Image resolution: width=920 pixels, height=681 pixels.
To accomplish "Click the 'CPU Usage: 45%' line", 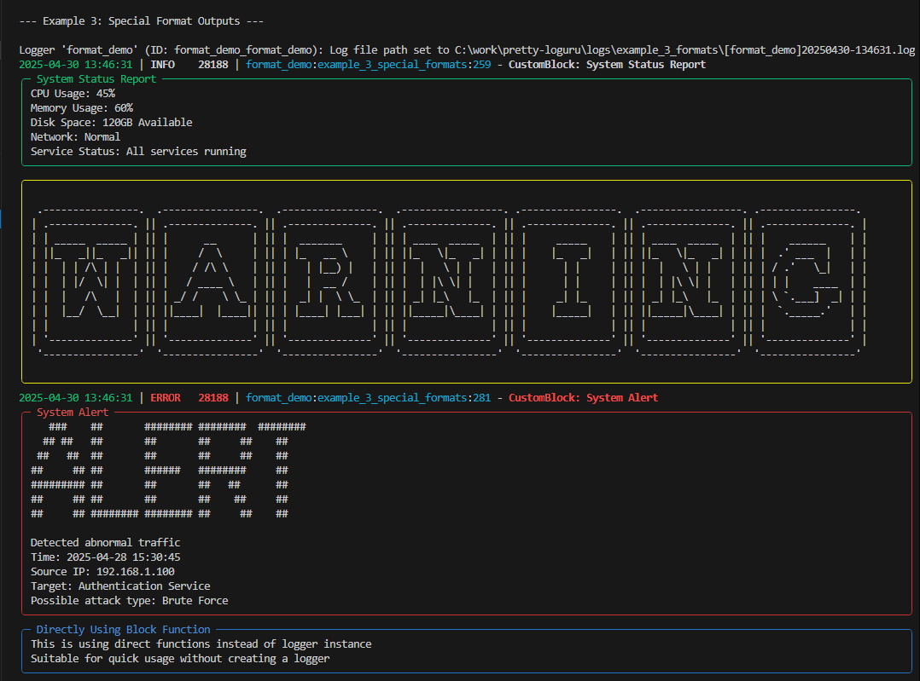I will (73, 94).
